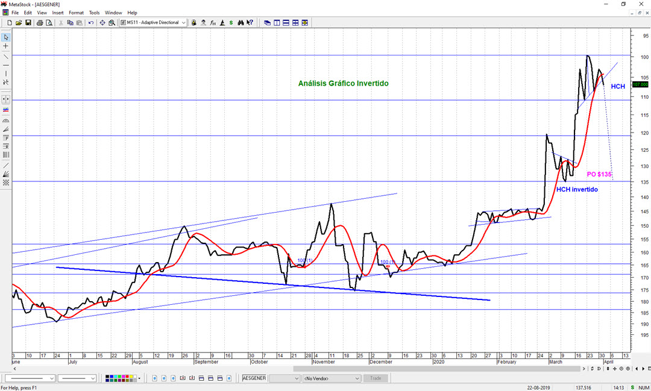The image size is (651, 391).
Task: Select the arrow pointer tool
Action: coord(6,37)
